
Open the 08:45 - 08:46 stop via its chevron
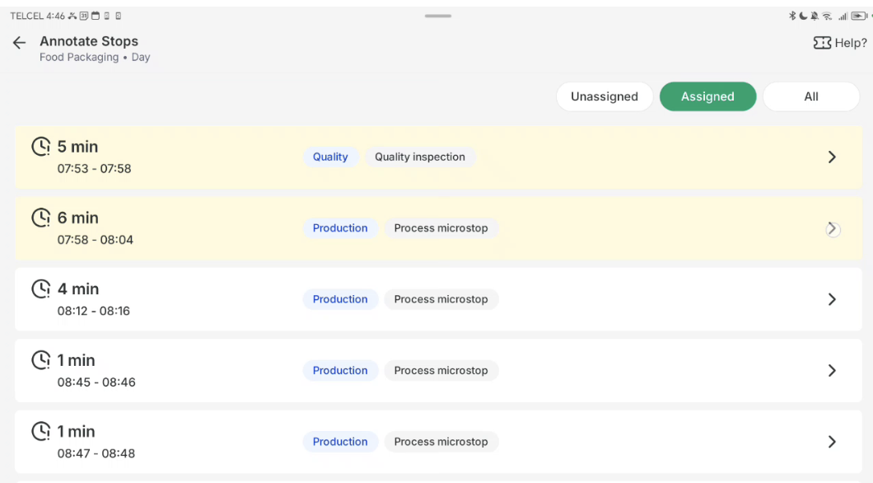[832, 370]
